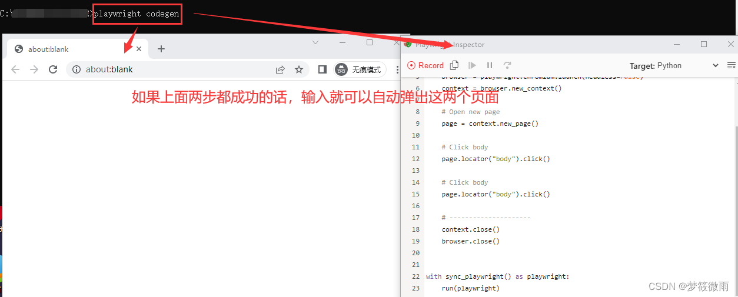
Task: Click the Resume play icon in Inspector
Action: click(x=472, y=65)
